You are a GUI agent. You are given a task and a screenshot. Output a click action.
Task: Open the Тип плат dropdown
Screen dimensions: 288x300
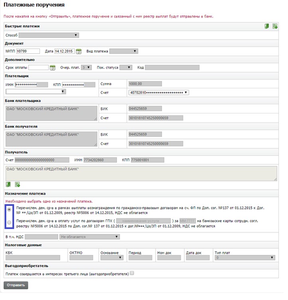pos(245,258)
